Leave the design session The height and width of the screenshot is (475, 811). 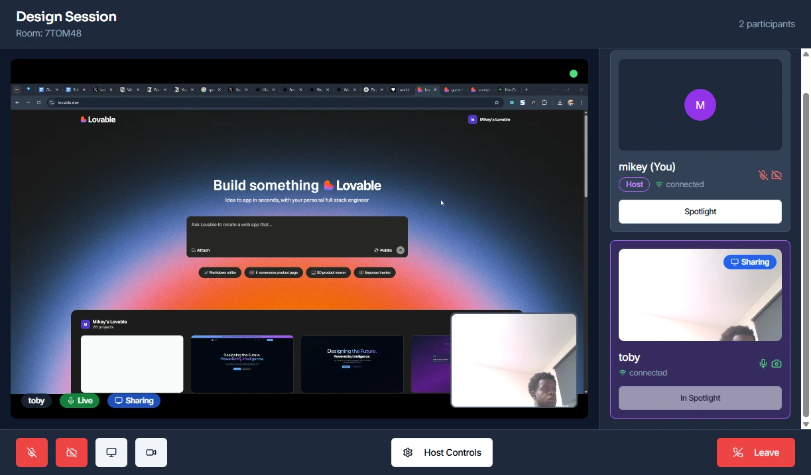(756, 452)
